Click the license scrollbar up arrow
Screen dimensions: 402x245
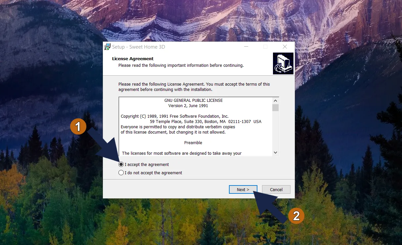click(276, 101)
